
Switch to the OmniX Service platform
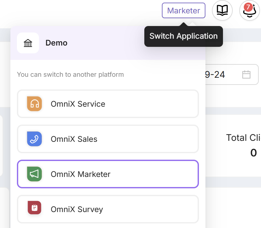108,104
